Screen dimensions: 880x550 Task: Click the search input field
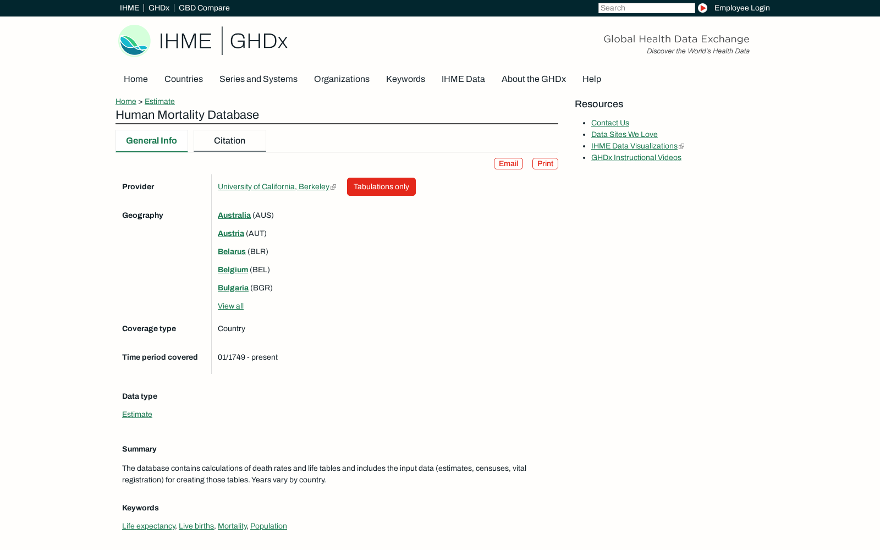[x=646, y=8]
